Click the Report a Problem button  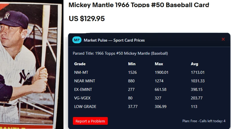click(x=90, y=121)
